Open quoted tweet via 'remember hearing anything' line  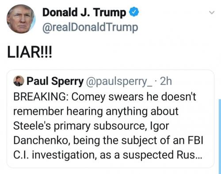point(96,112)
